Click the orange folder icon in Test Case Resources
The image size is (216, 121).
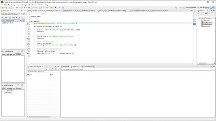[x=22, y=51]
